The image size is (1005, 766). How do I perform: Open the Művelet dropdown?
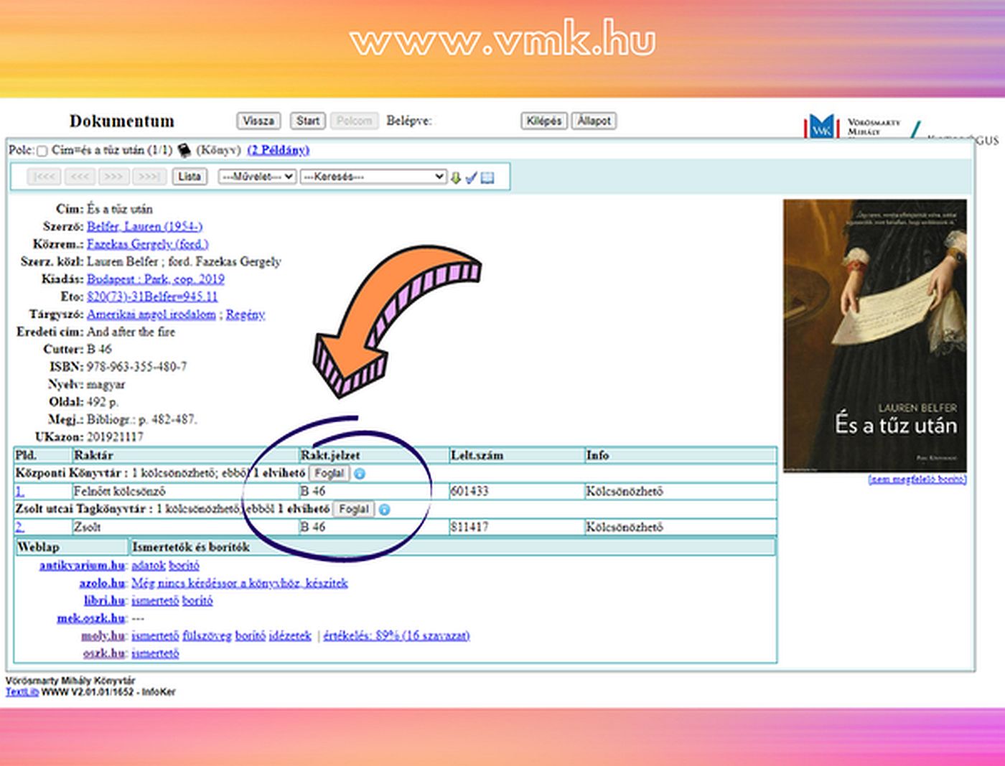click(257, 177)
